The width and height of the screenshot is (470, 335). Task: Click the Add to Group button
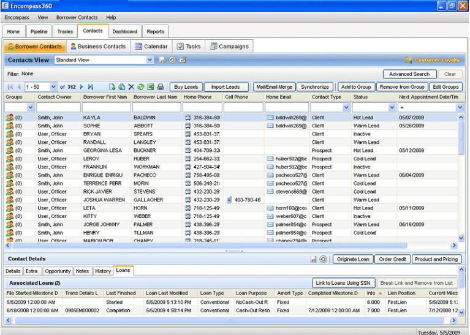356,87
